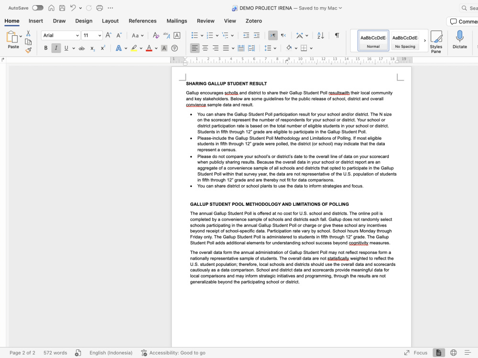Toggle Subscript formatting
The width and height of the screenshot is (478, 358).
(x=92, y=48)
